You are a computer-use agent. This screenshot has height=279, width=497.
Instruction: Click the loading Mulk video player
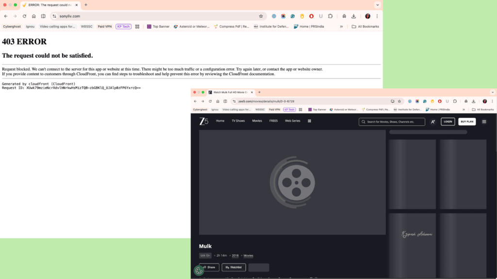(x=292, y=183)
